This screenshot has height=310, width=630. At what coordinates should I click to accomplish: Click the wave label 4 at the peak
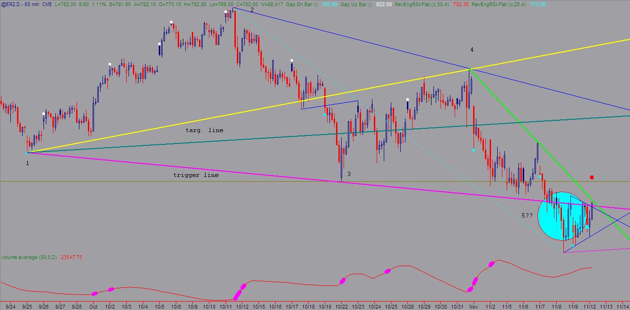tap(471, 50)
